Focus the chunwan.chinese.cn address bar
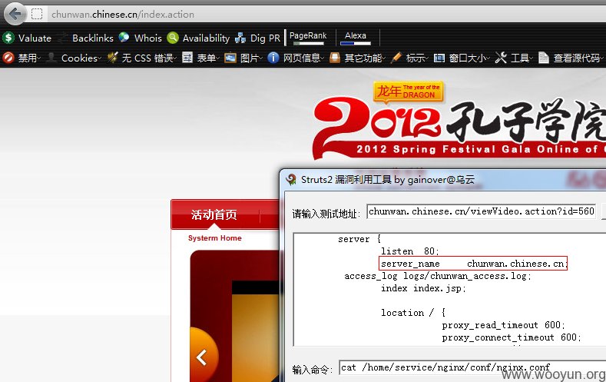Image resolution: width=606 pixels, height=382 pixels. [326, 15]
